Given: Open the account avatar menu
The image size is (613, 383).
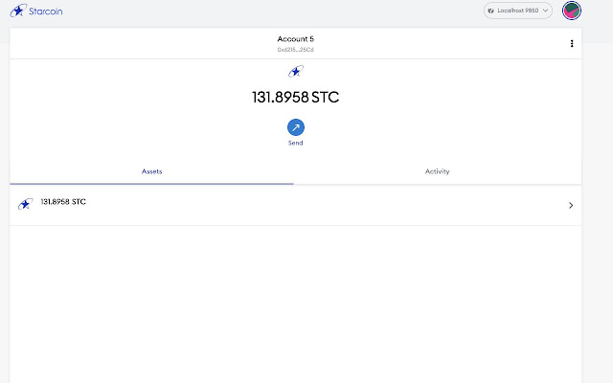Looking at the screenshot, I should (572, 11).
